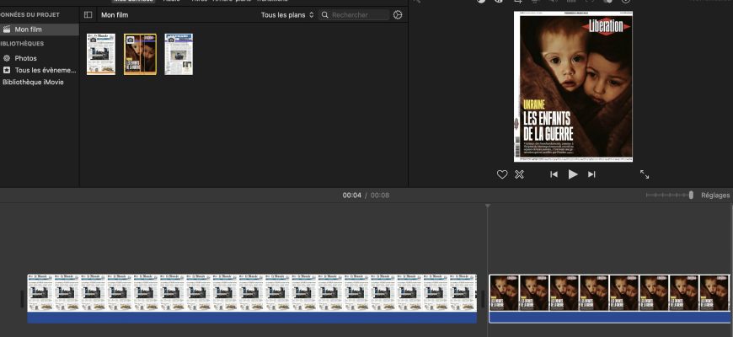Click the playhead marker at the top of the timeline
Image resolution: width=733 pixels, height=337 pixels.
click(x=488, y=206)
